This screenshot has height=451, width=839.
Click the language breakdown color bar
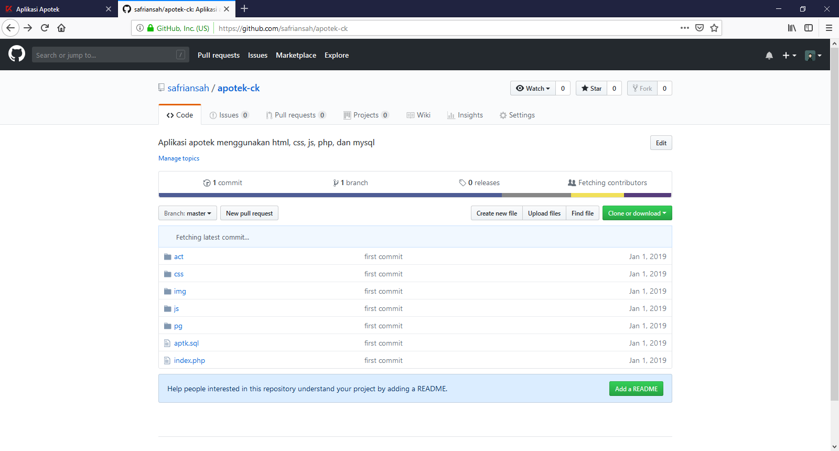415,195
